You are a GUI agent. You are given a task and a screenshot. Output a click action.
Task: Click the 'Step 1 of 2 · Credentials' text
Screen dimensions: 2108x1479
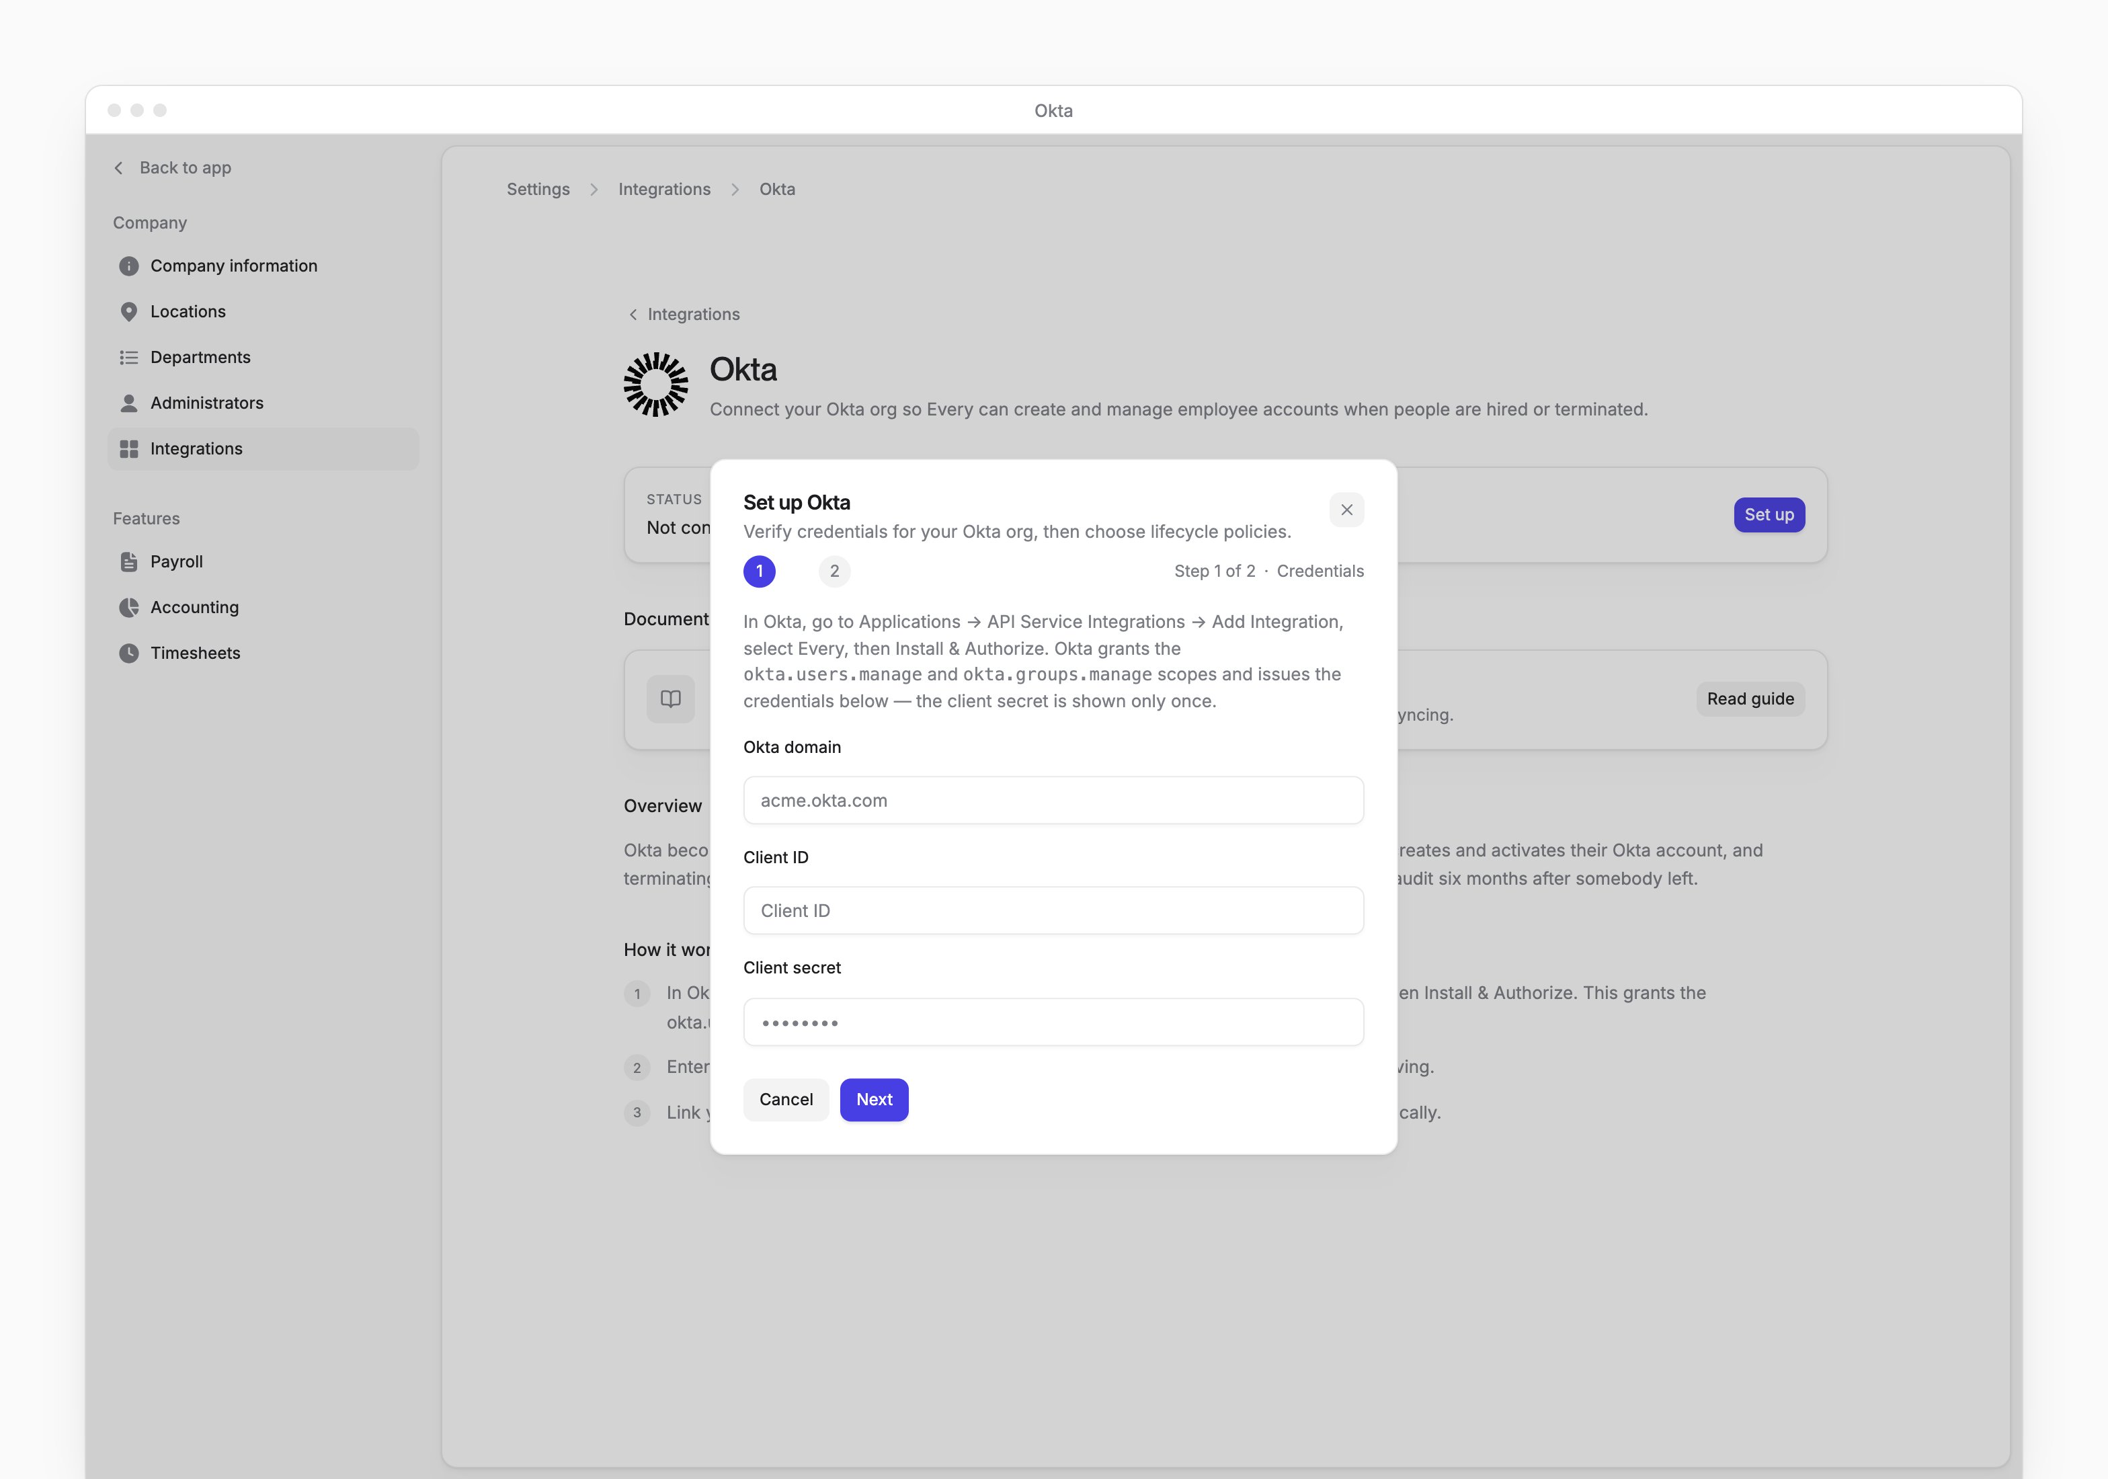pos(1269,571)
